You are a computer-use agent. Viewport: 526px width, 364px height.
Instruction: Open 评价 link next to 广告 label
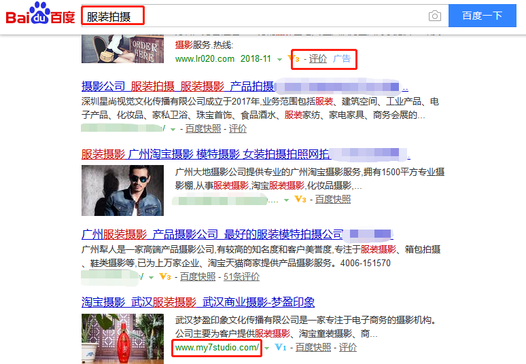click(317, 58)
